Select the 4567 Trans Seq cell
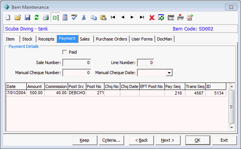The height and width of the screenshot is (149, 241). (x=195, y=93)
